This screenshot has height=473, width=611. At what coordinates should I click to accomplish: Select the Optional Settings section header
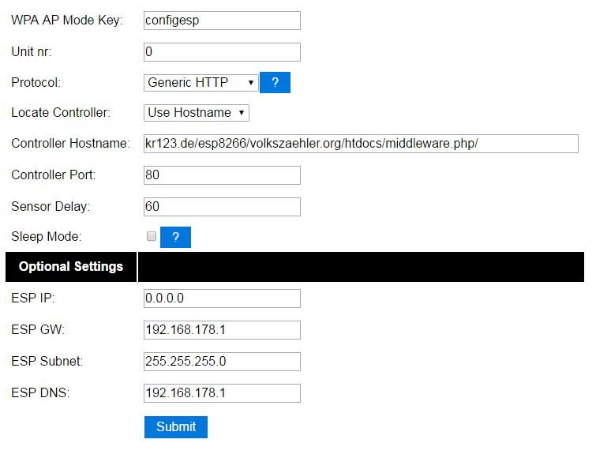(71, 267)
